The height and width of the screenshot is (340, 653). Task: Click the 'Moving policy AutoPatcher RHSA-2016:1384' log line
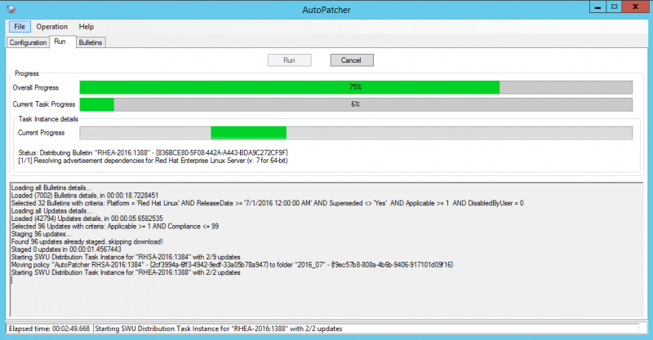[x=233, y=265]
